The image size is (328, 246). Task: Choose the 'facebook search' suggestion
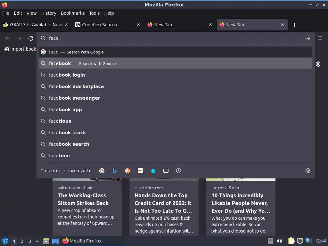176,144
